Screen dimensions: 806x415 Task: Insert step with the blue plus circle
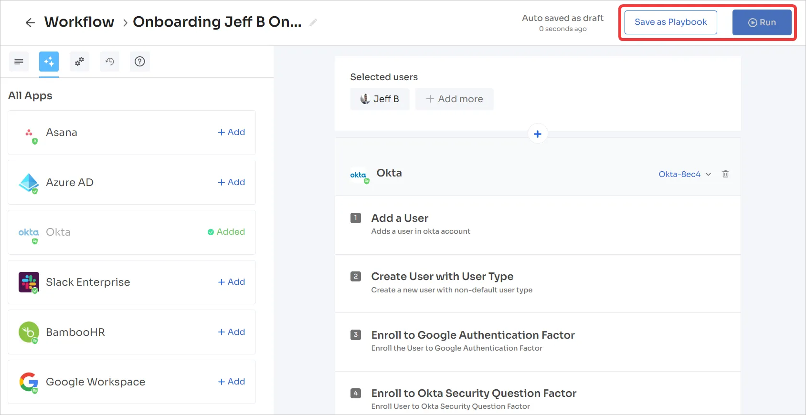click(538, 134)
